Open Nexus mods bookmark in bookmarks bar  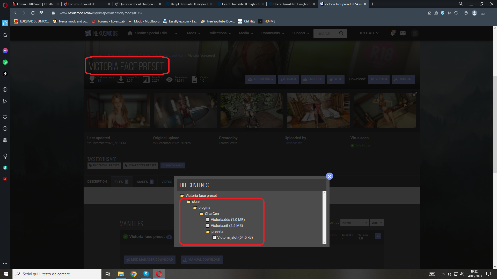click(71, 21)
